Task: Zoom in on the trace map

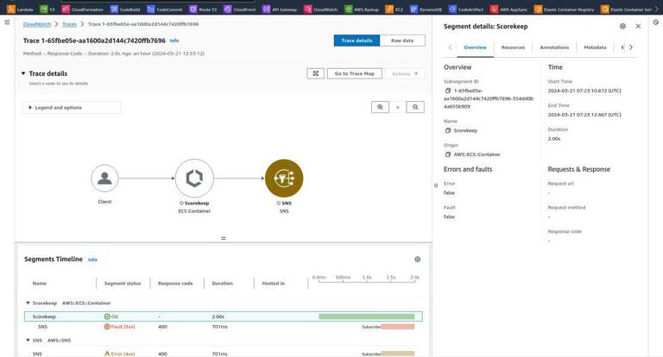Action: tap(380, 107)
